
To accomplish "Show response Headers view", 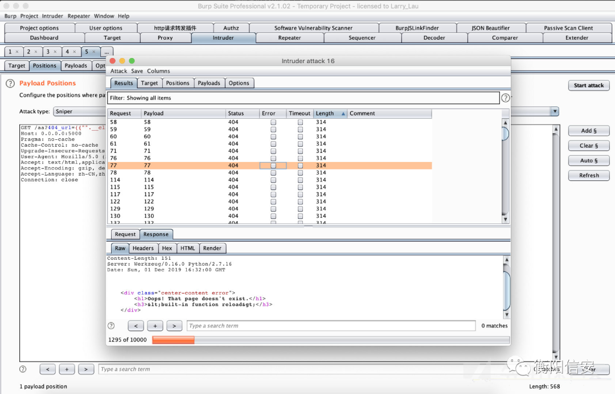I will pyautogui.click(x=143, y=248).
